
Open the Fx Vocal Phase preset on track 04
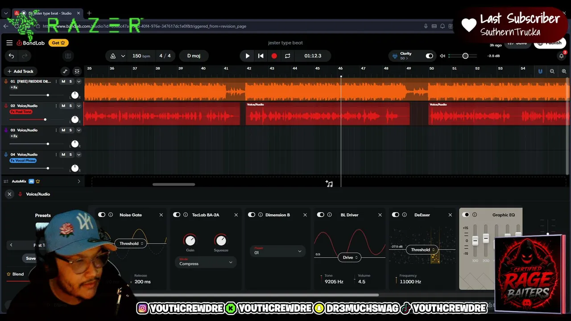(x=23, y=160)
